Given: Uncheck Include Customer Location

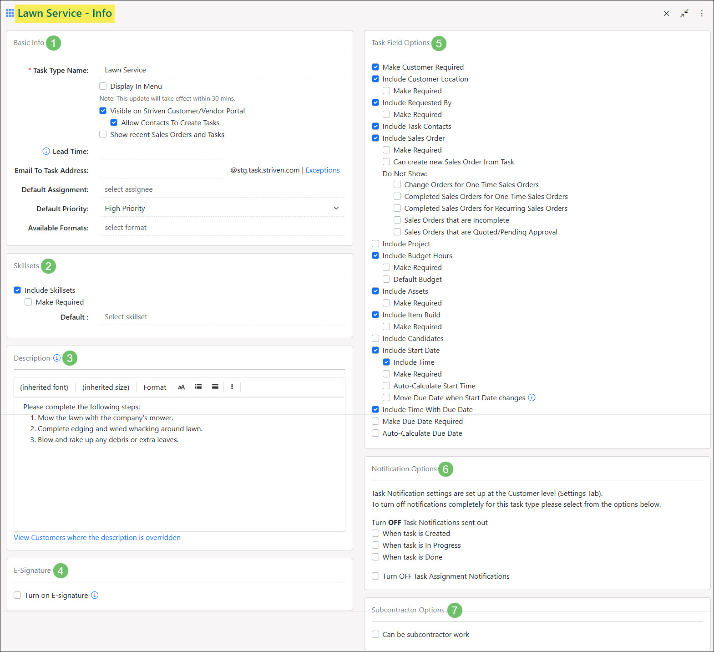Looking at the screenshot, I should [375, 79].
